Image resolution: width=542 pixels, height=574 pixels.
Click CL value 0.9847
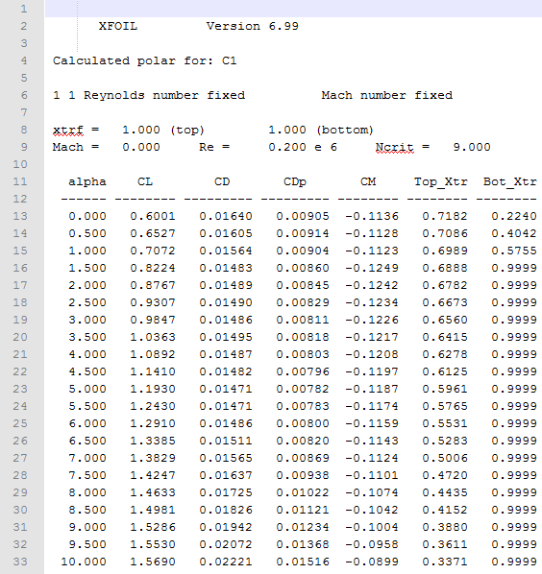point(153,320)
